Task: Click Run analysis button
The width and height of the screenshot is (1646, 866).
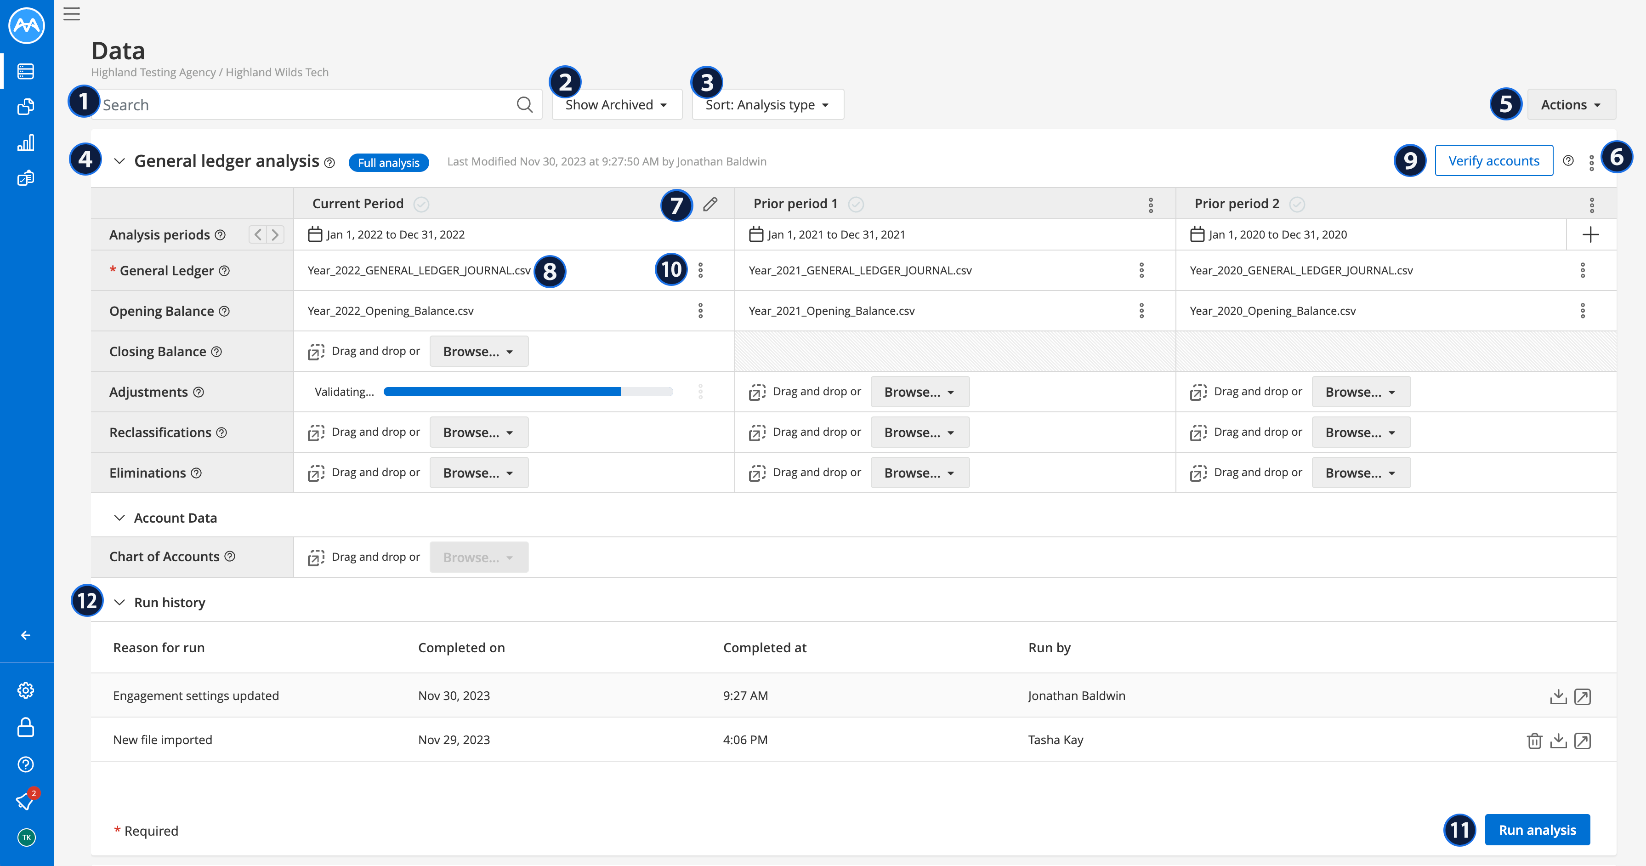Action: [x=1537, y=830]
